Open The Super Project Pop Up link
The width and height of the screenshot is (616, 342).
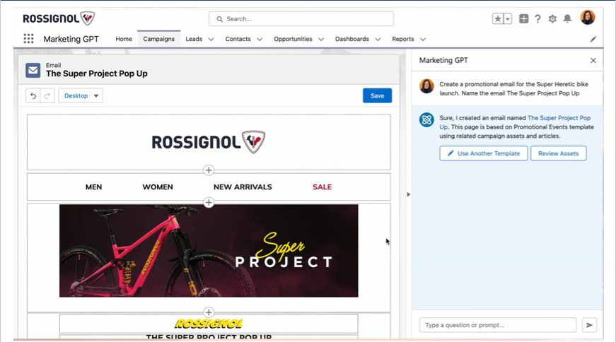[559, 118]
